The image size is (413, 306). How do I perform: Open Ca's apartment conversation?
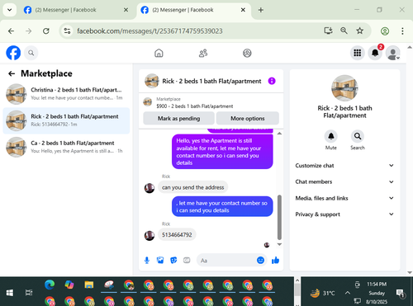[66, 147]
